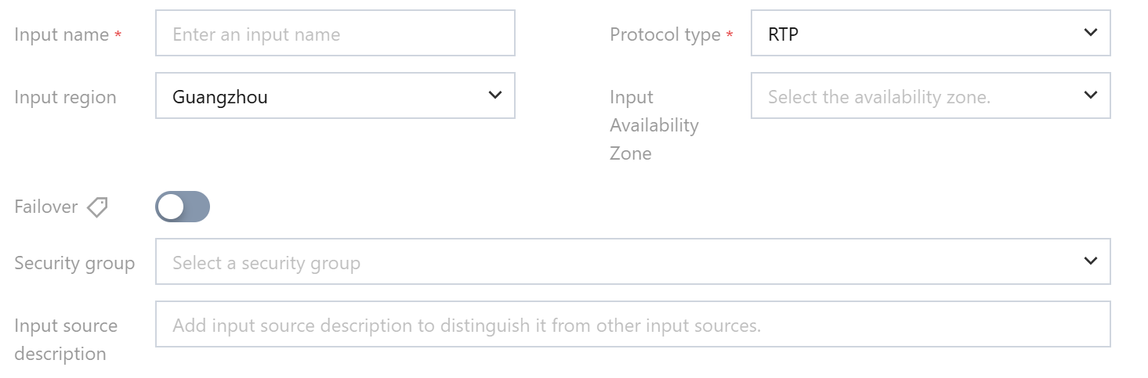Expand the Input region dropdown set to Guangzhou

click(335, 96)
